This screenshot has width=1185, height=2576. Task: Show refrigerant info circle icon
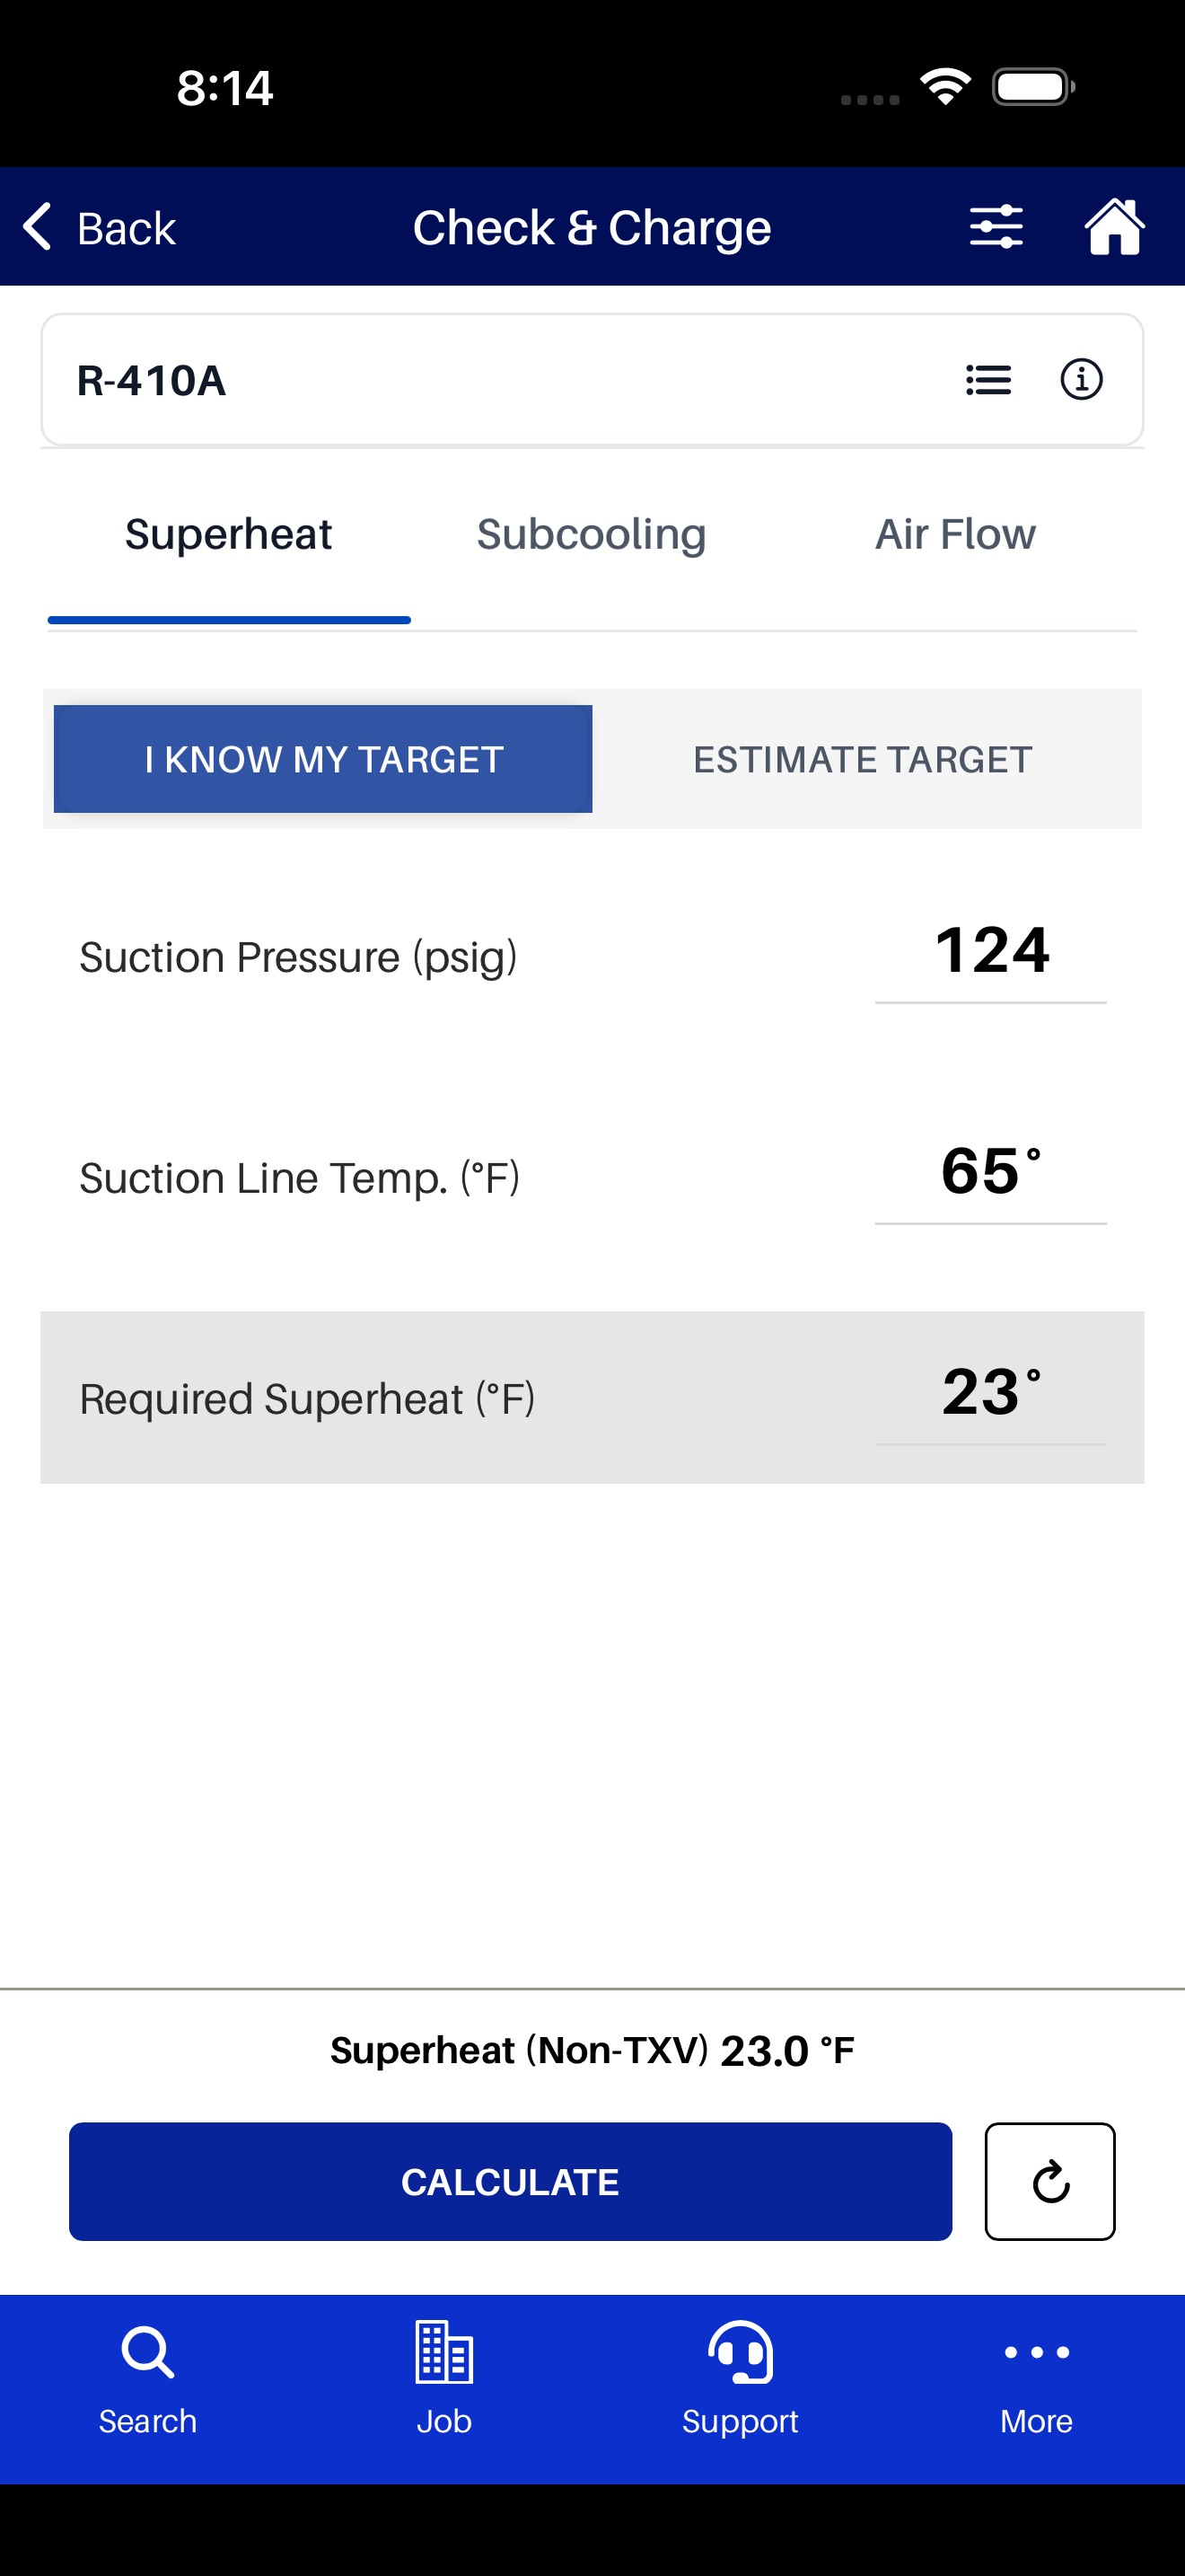(1081, 380)
